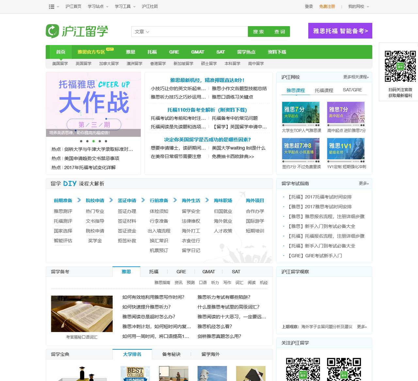Image resolution: width=418 pixels, height=381 pixels.
Task: Go to 美国留学 sub-navigation link
Action: pyautogui.click(x=60, y=64)
